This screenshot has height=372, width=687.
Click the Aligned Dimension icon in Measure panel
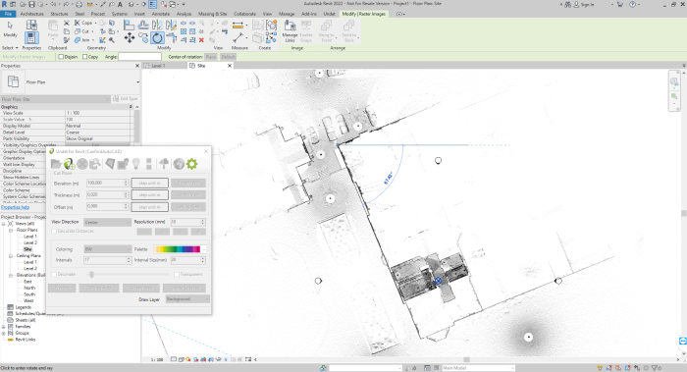pos(238,38)
